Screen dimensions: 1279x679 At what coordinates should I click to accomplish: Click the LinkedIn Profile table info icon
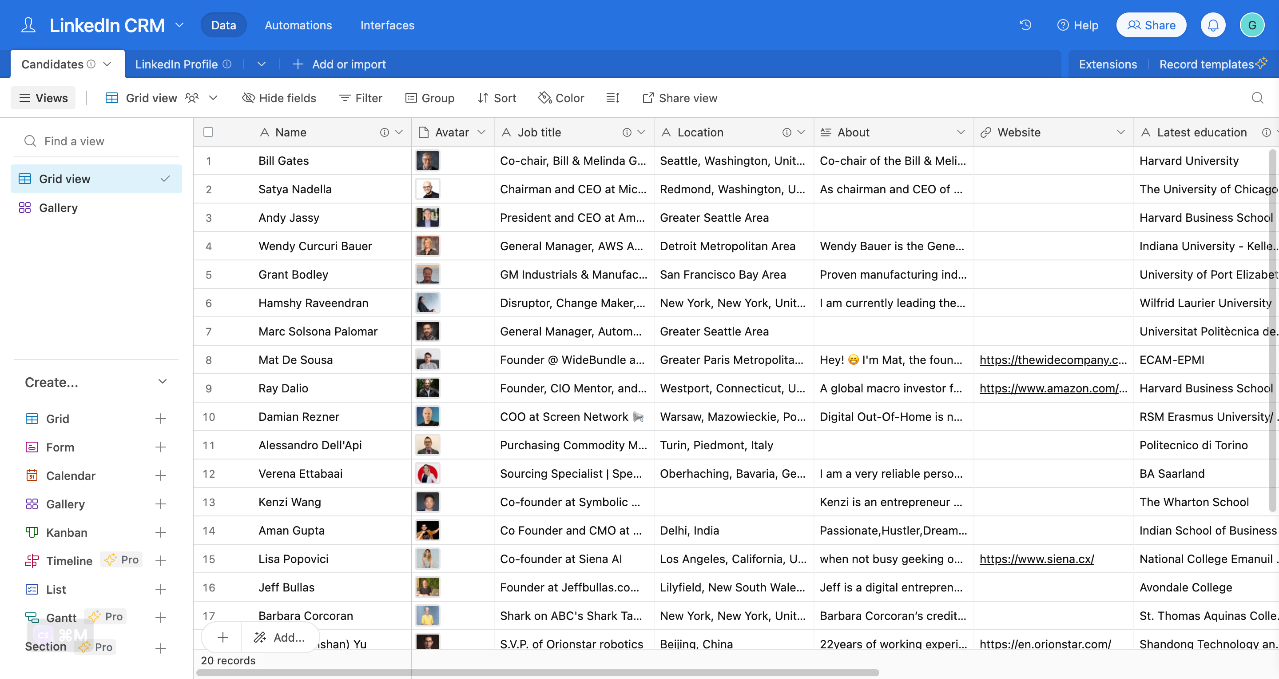[227, 64]
